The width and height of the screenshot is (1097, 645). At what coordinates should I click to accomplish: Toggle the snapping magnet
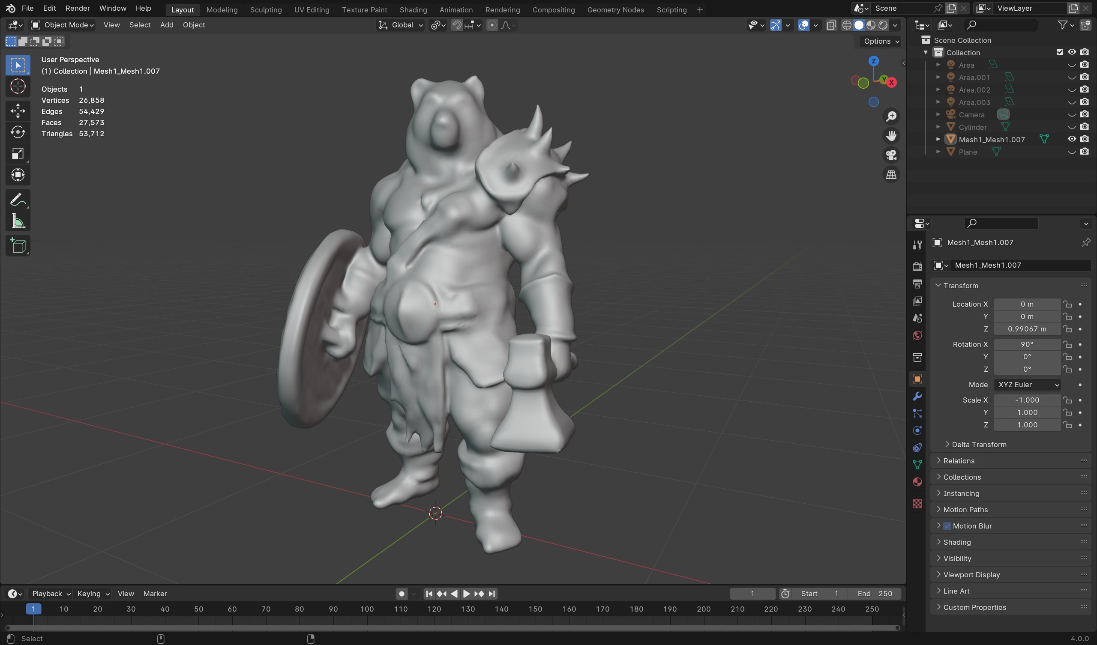pos(457,25)
